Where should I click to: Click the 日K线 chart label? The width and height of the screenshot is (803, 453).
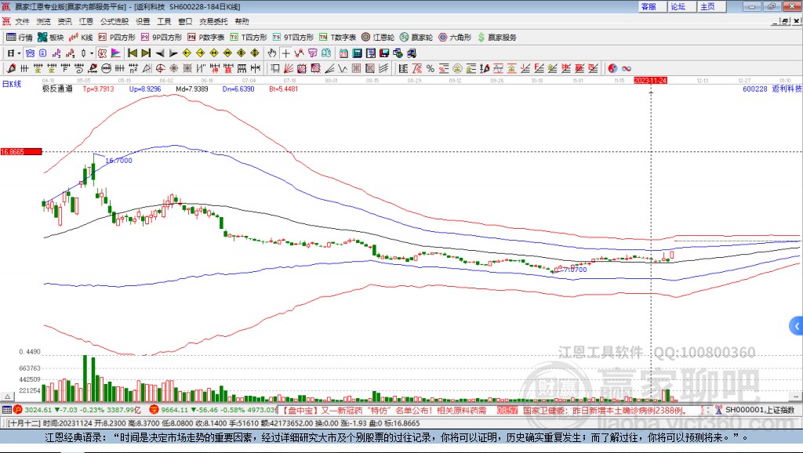click(x=12, y=84)
